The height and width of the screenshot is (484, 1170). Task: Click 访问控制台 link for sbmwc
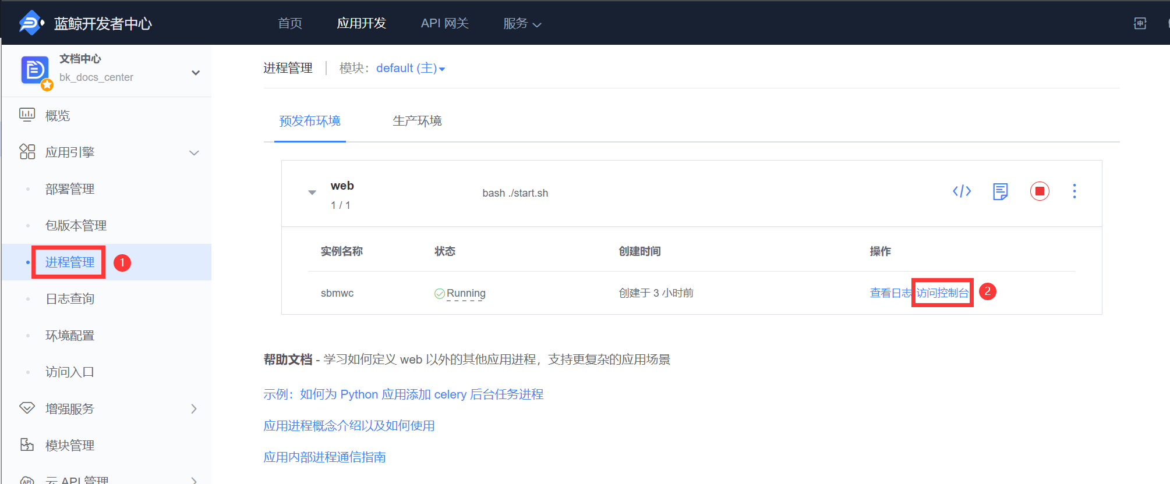pyautogui.click(x=942, y=293)
